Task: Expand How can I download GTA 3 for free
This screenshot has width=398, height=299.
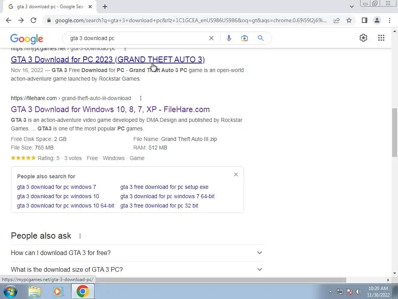Action: pyautogui.click(x=137, y=253)
